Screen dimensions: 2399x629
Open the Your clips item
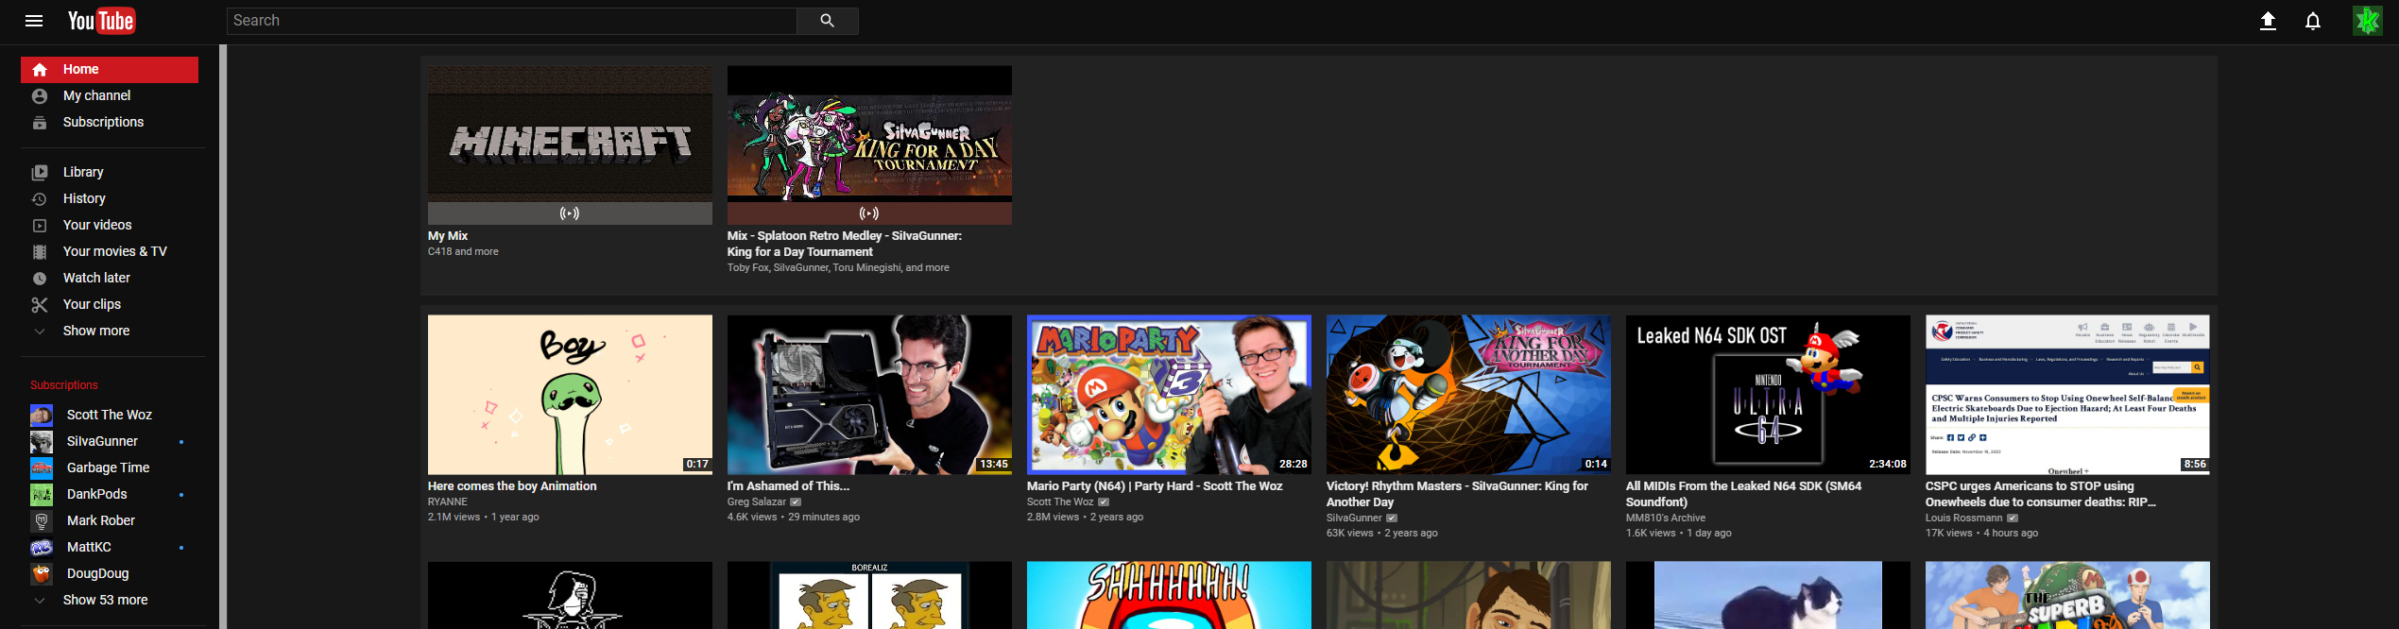[x=110, y=305]
